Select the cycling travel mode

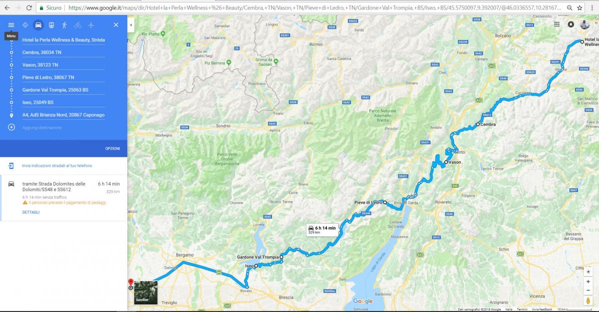[77, 25]
